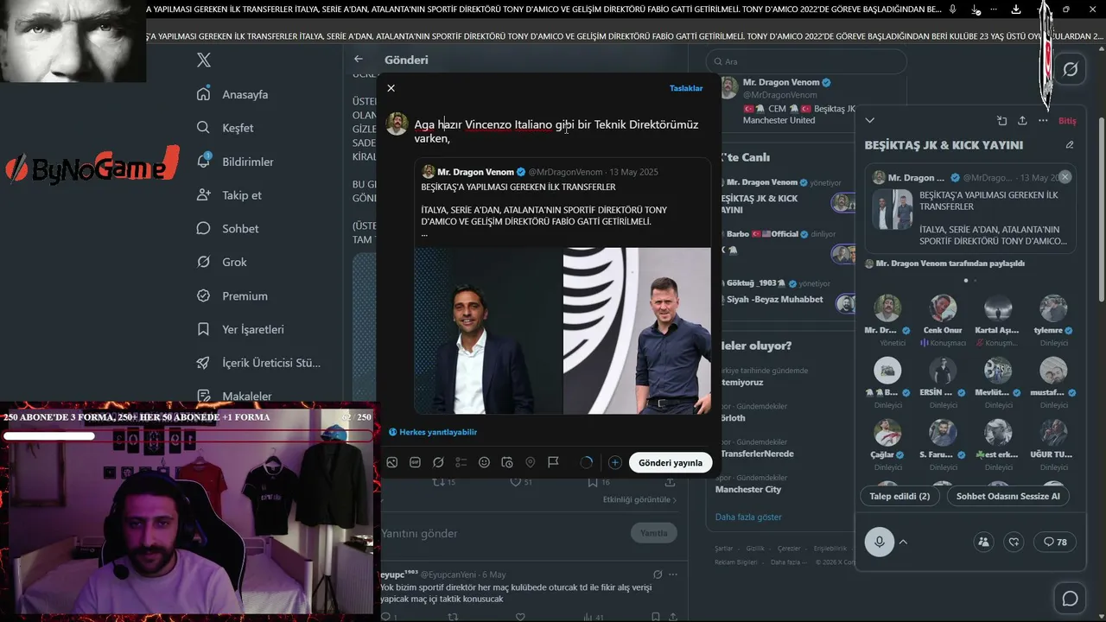Click the flag icon in compose toolbar
The height and width of the screenshot is (622, 1106).
pos(554,462)
